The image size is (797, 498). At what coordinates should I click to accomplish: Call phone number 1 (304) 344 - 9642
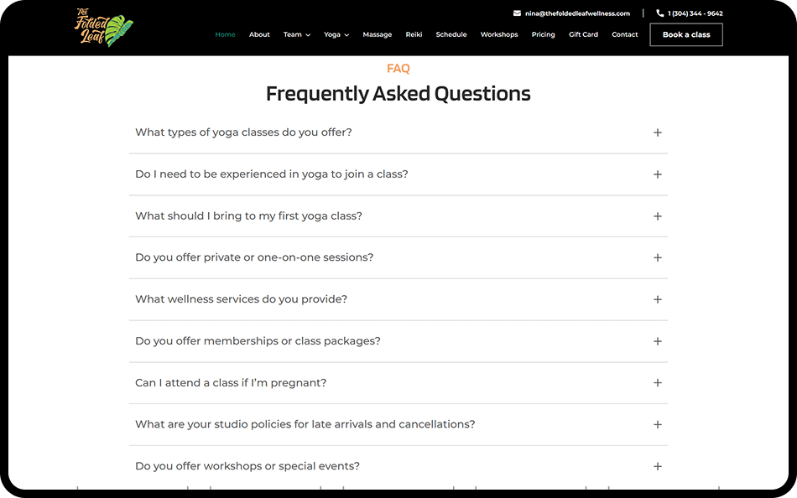pos(695,13)
